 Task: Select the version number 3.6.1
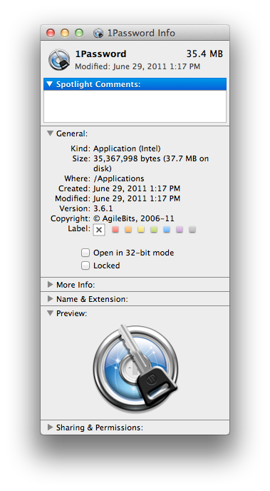coord(103,208)
